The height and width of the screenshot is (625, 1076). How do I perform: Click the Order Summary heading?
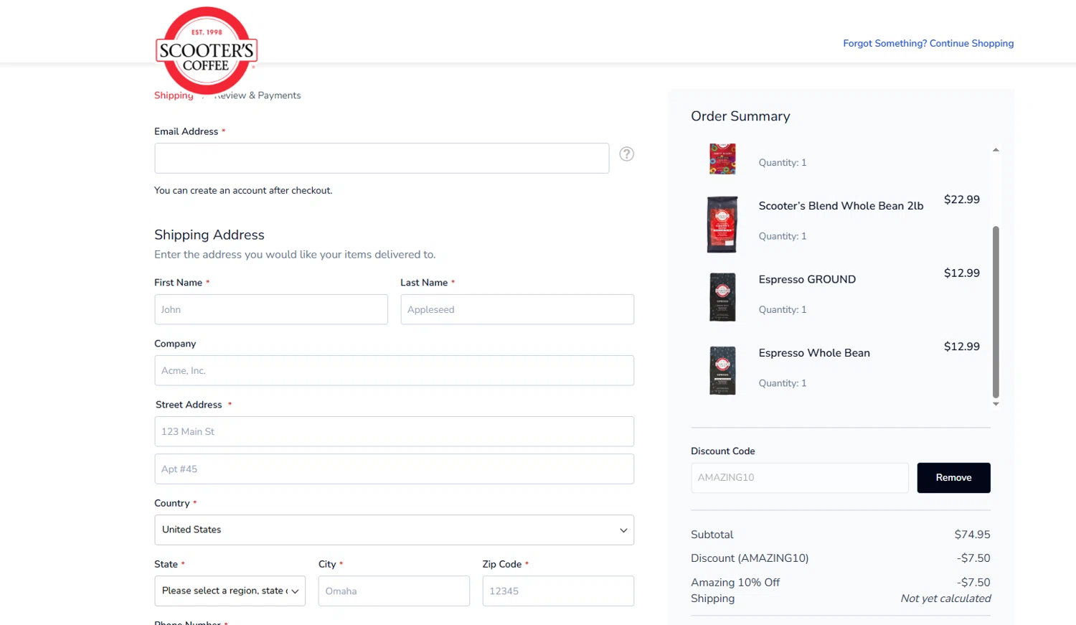pyautogui.click(x=740, y=116)
